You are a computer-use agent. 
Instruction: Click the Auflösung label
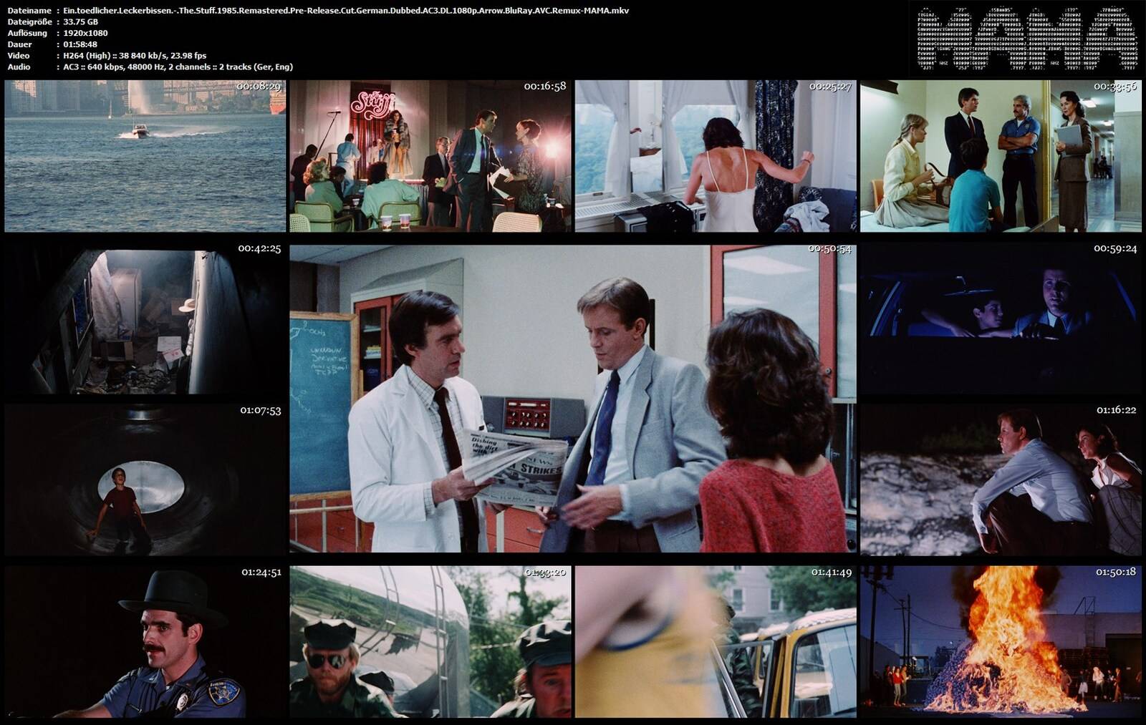[27, 33]
